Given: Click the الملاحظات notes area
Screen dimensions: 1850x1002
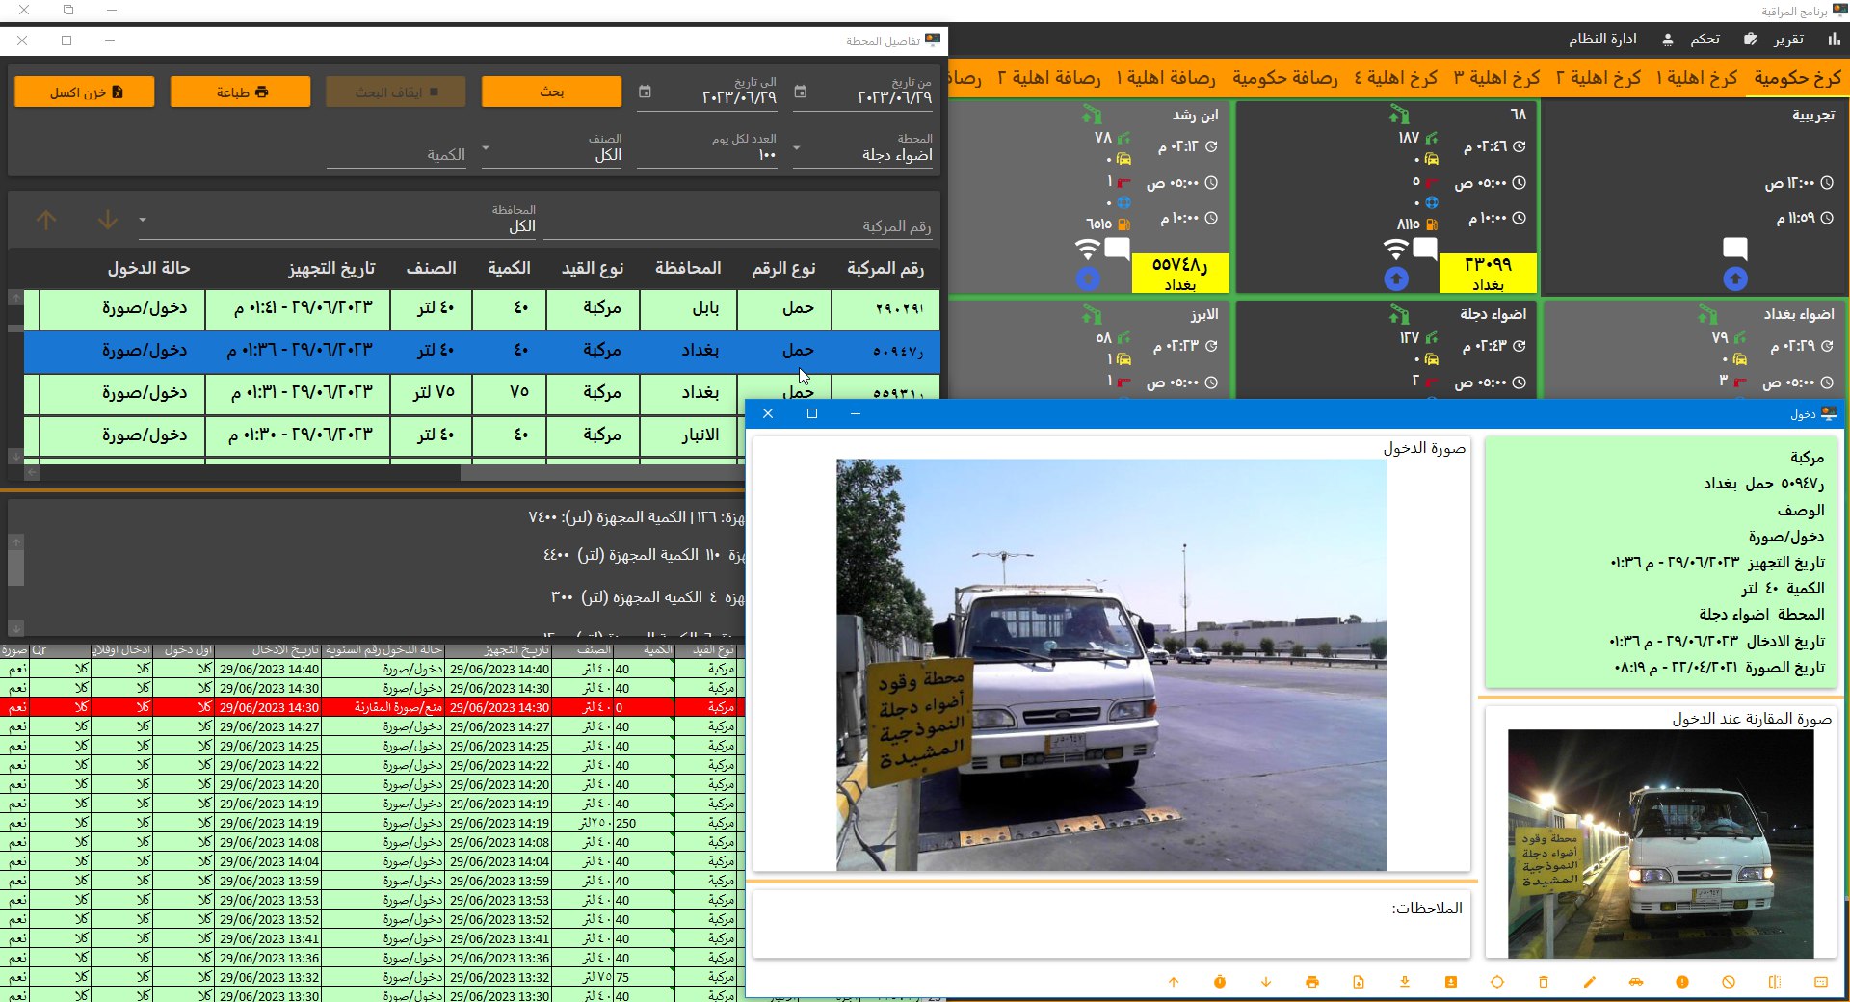Looking at the screenshot, I should (x=1111, y=925).
